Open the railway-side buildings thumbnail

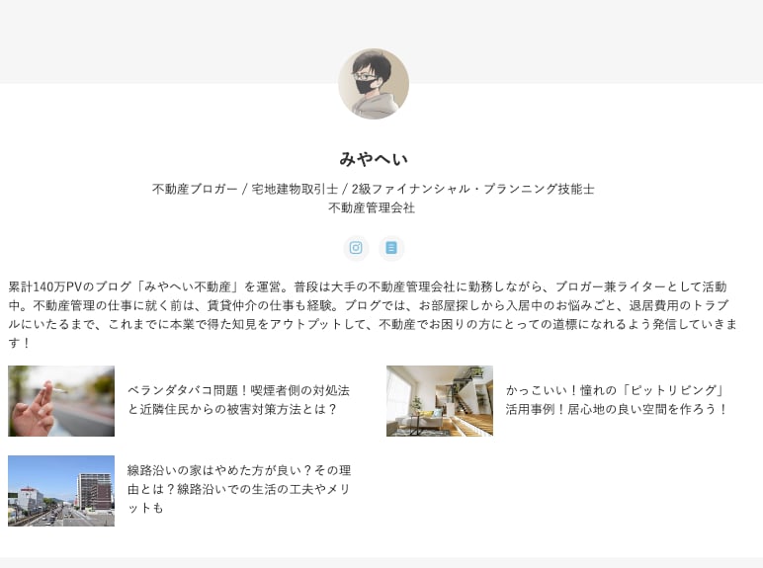pyautogui.click(x=61, y=491)
